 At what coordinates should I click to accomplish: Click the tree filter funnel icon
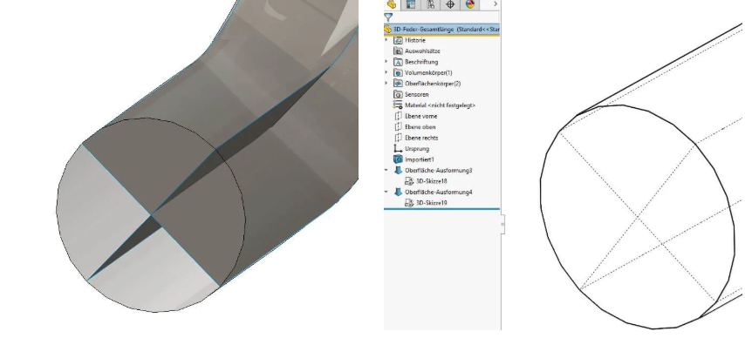tap(389, 17)
